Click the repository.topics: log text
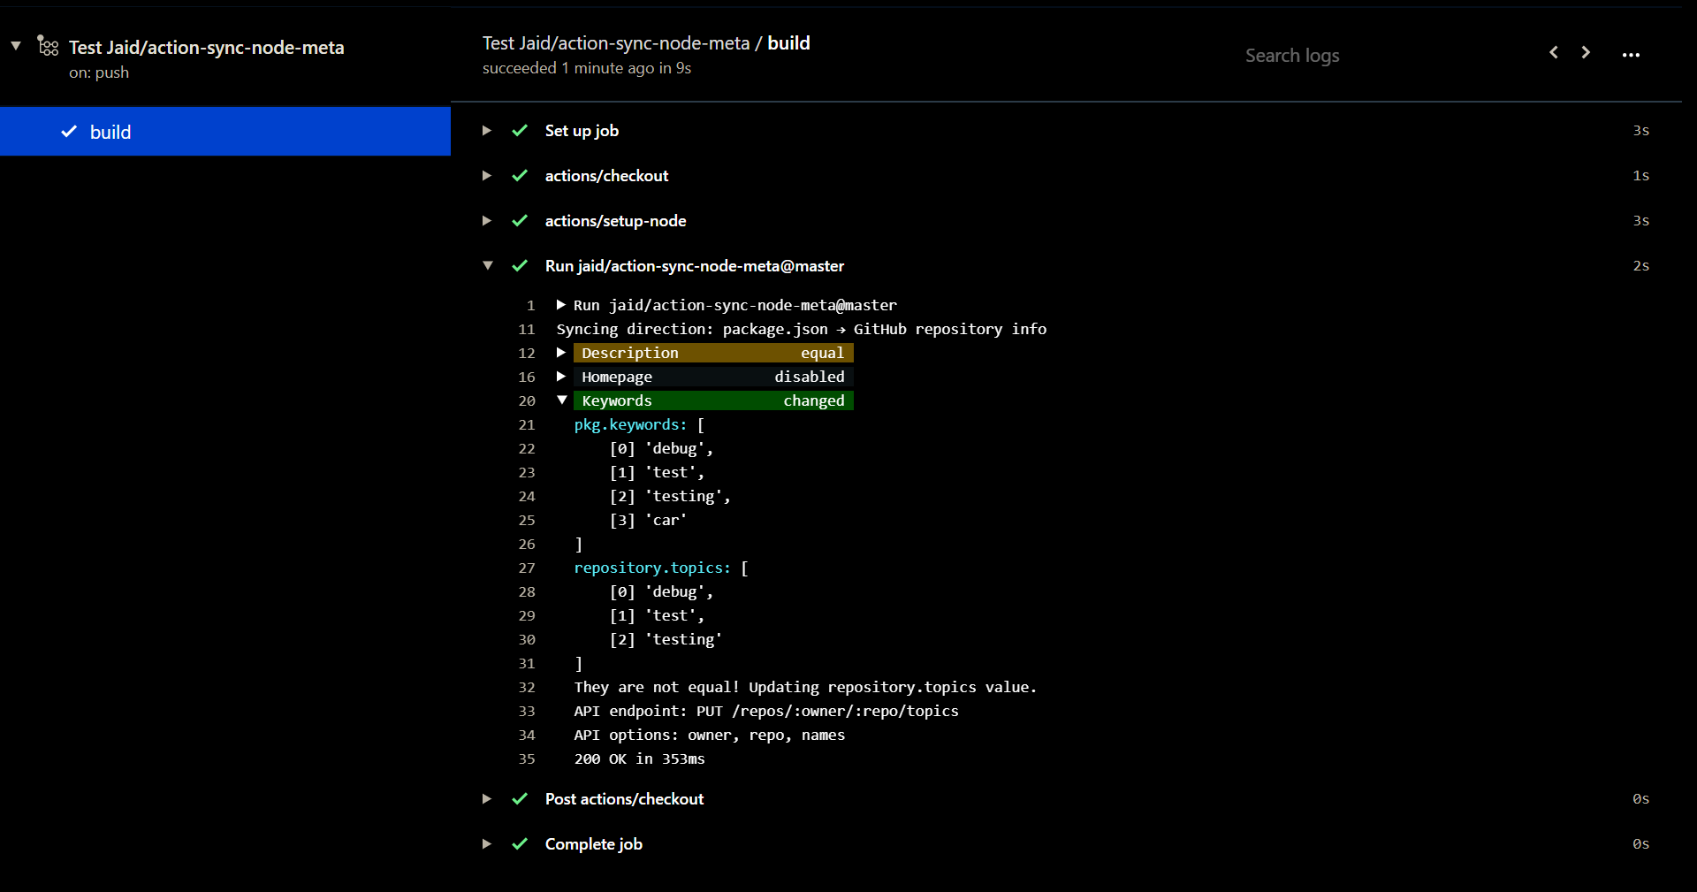1697x892 pixels. pos(652,568)
